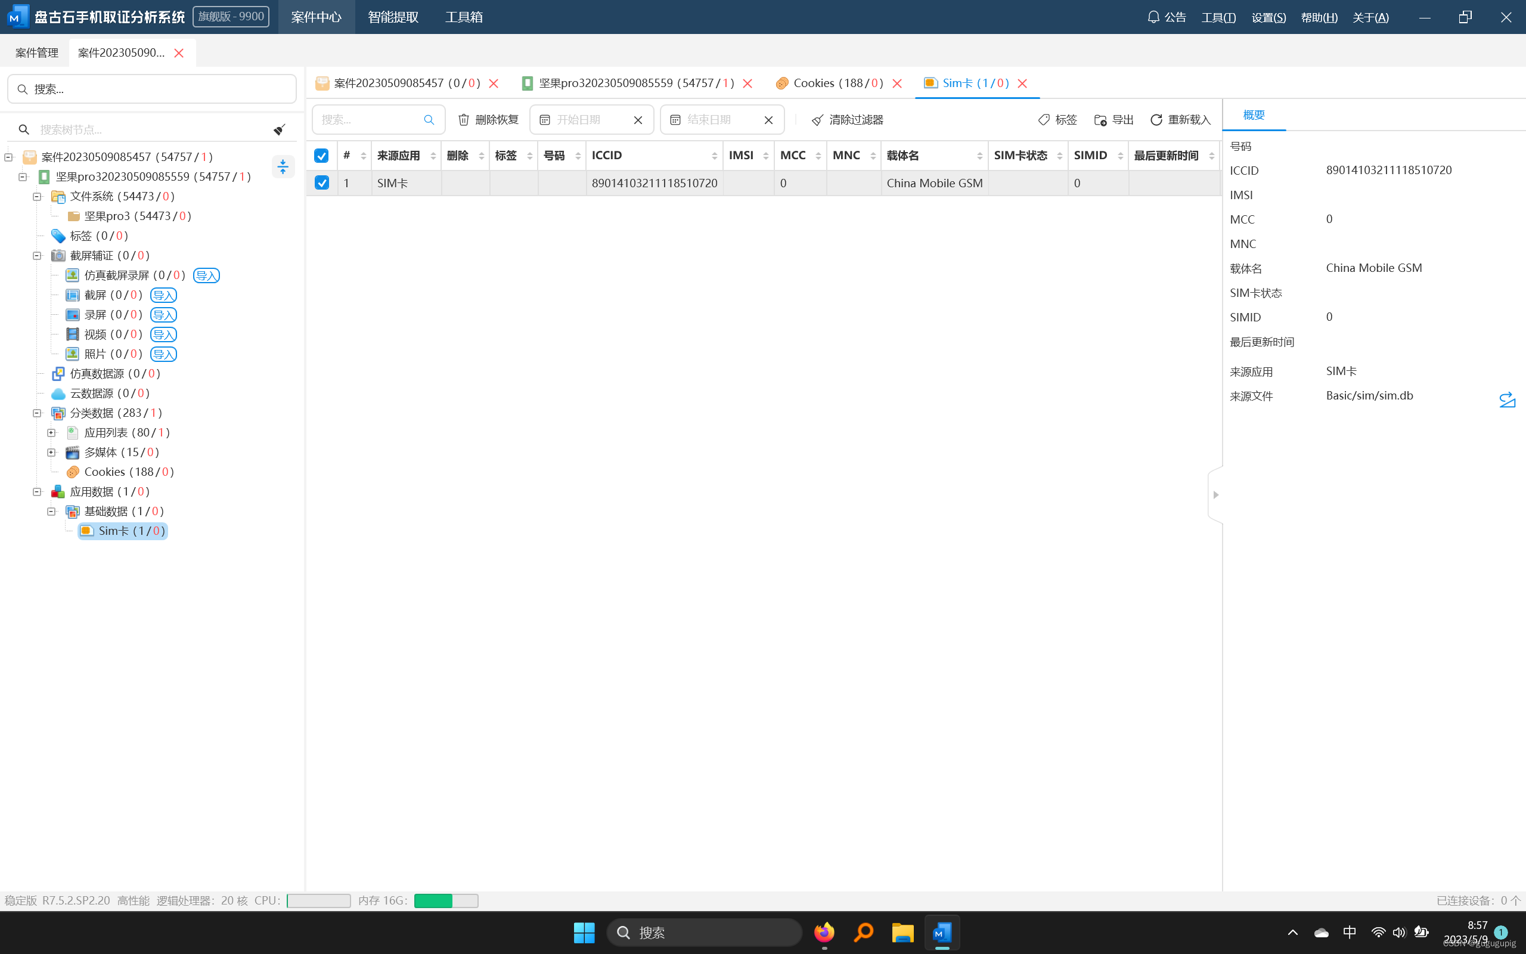
Task: Click the 重新载入 reload icon button
Action: point(1156,120)
